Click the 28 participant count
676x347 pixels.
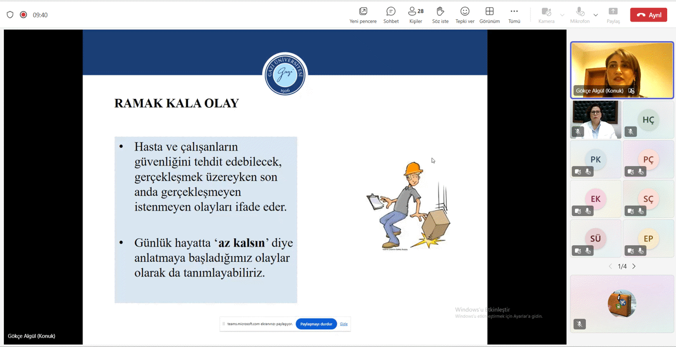pyautogui.click(x=420, y=11)
